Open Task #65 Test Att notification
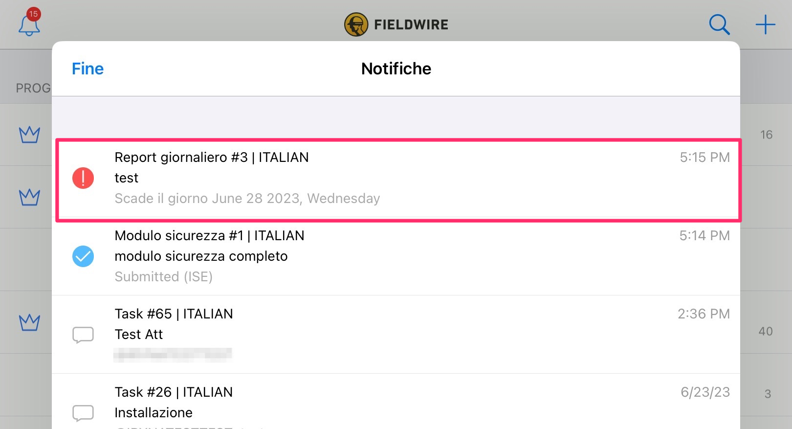The height and width of the screenshot is (429, 792). pos(396,335)
